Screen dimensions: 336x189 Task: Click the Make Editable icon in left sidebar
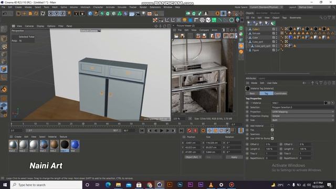click(4, 29)
